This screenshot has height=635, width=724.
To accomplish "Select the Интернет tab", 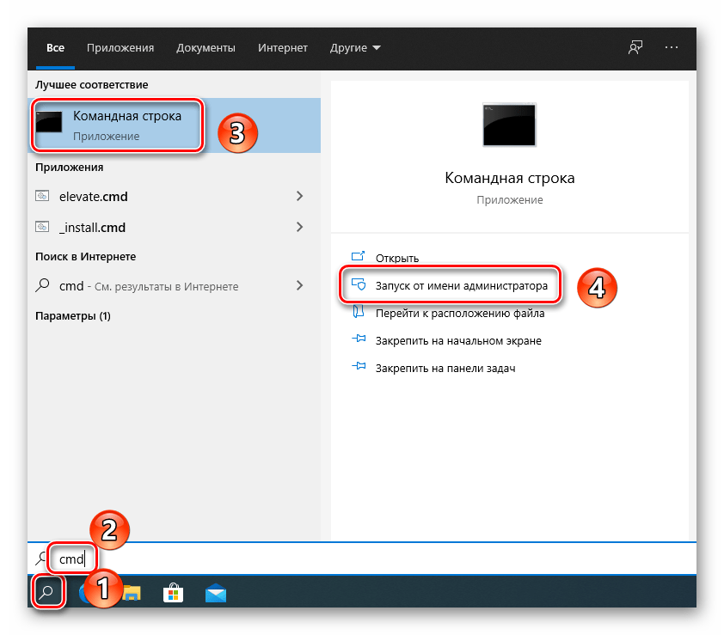I will pyautogui.click(x=282, y=48).
